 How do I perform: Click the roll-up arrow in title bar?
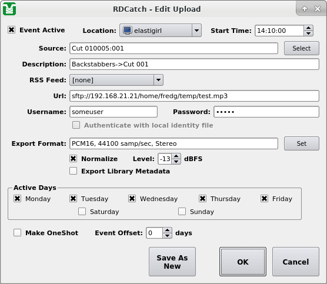tap(305, 9)
